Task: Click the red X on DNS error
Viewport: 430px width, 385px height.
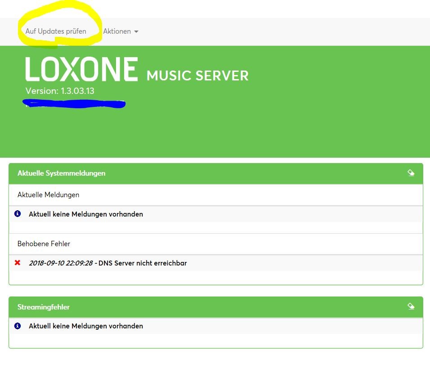Action: pyautogui.click(x=17, y=263)
